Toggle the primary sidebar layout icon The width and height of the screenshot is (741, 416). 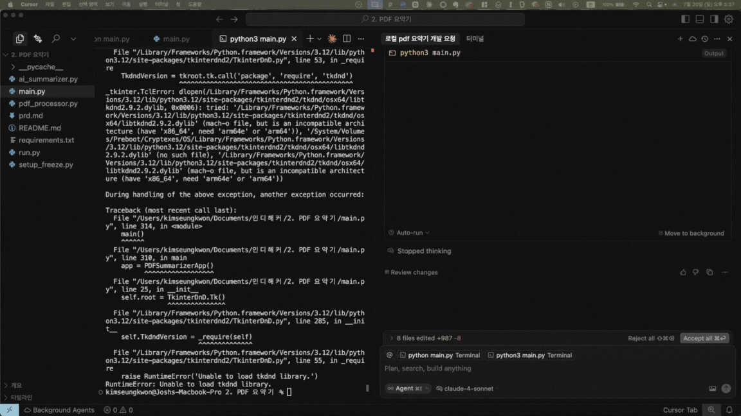(x=685, y=19)
